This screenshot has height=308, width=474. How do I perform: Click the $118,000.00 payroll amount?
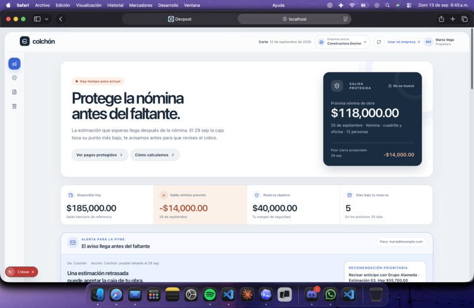[365, 113]
